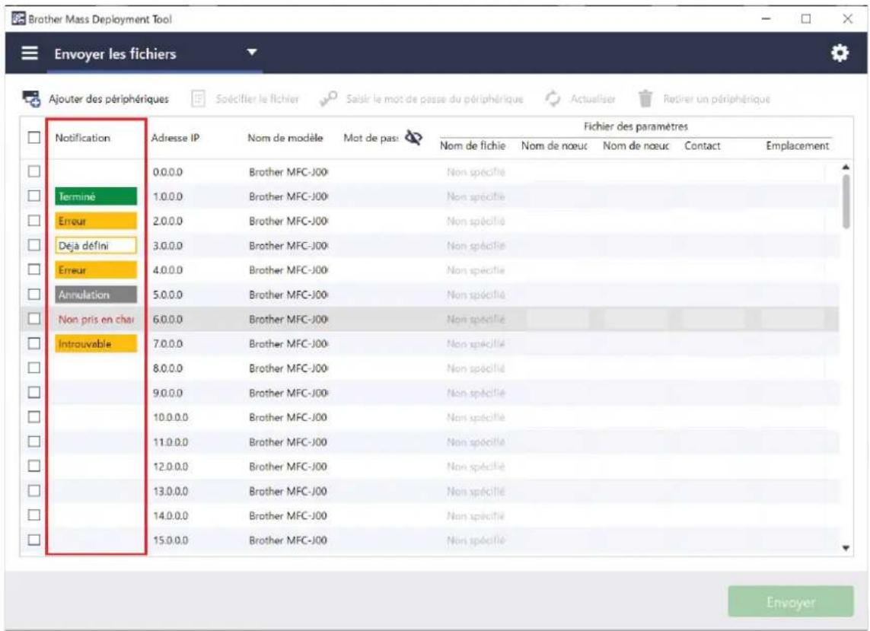
Task: Click the Ajouter des périphériques icon
Action: coord(31,99)
